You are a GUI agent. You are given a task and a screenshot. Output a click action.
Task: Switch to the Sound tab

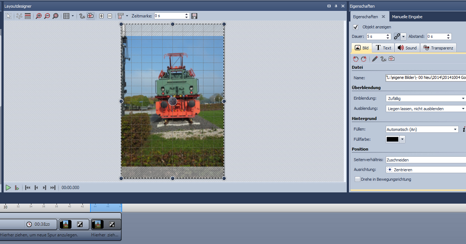coord(407,48)
